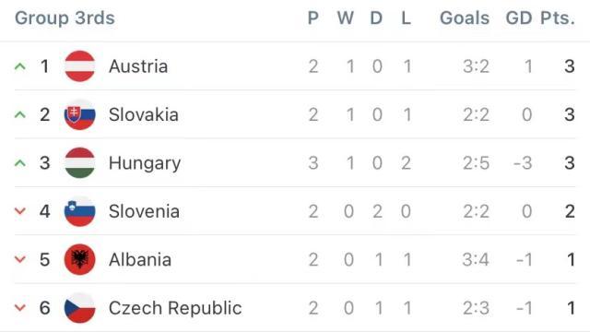590x332 pixels.
Task: Click red down arrow beside Slovenia
Action: 20,211
